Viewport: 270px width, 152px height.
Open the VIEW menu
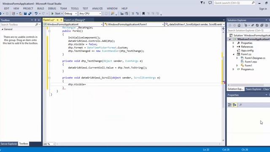16,8
